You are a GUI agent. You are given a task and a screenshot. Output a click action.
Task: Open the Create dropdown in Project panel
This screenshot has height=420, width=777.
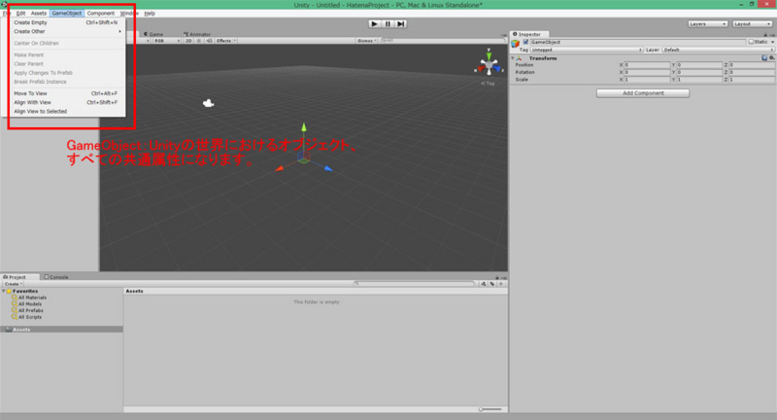(13, 284)
